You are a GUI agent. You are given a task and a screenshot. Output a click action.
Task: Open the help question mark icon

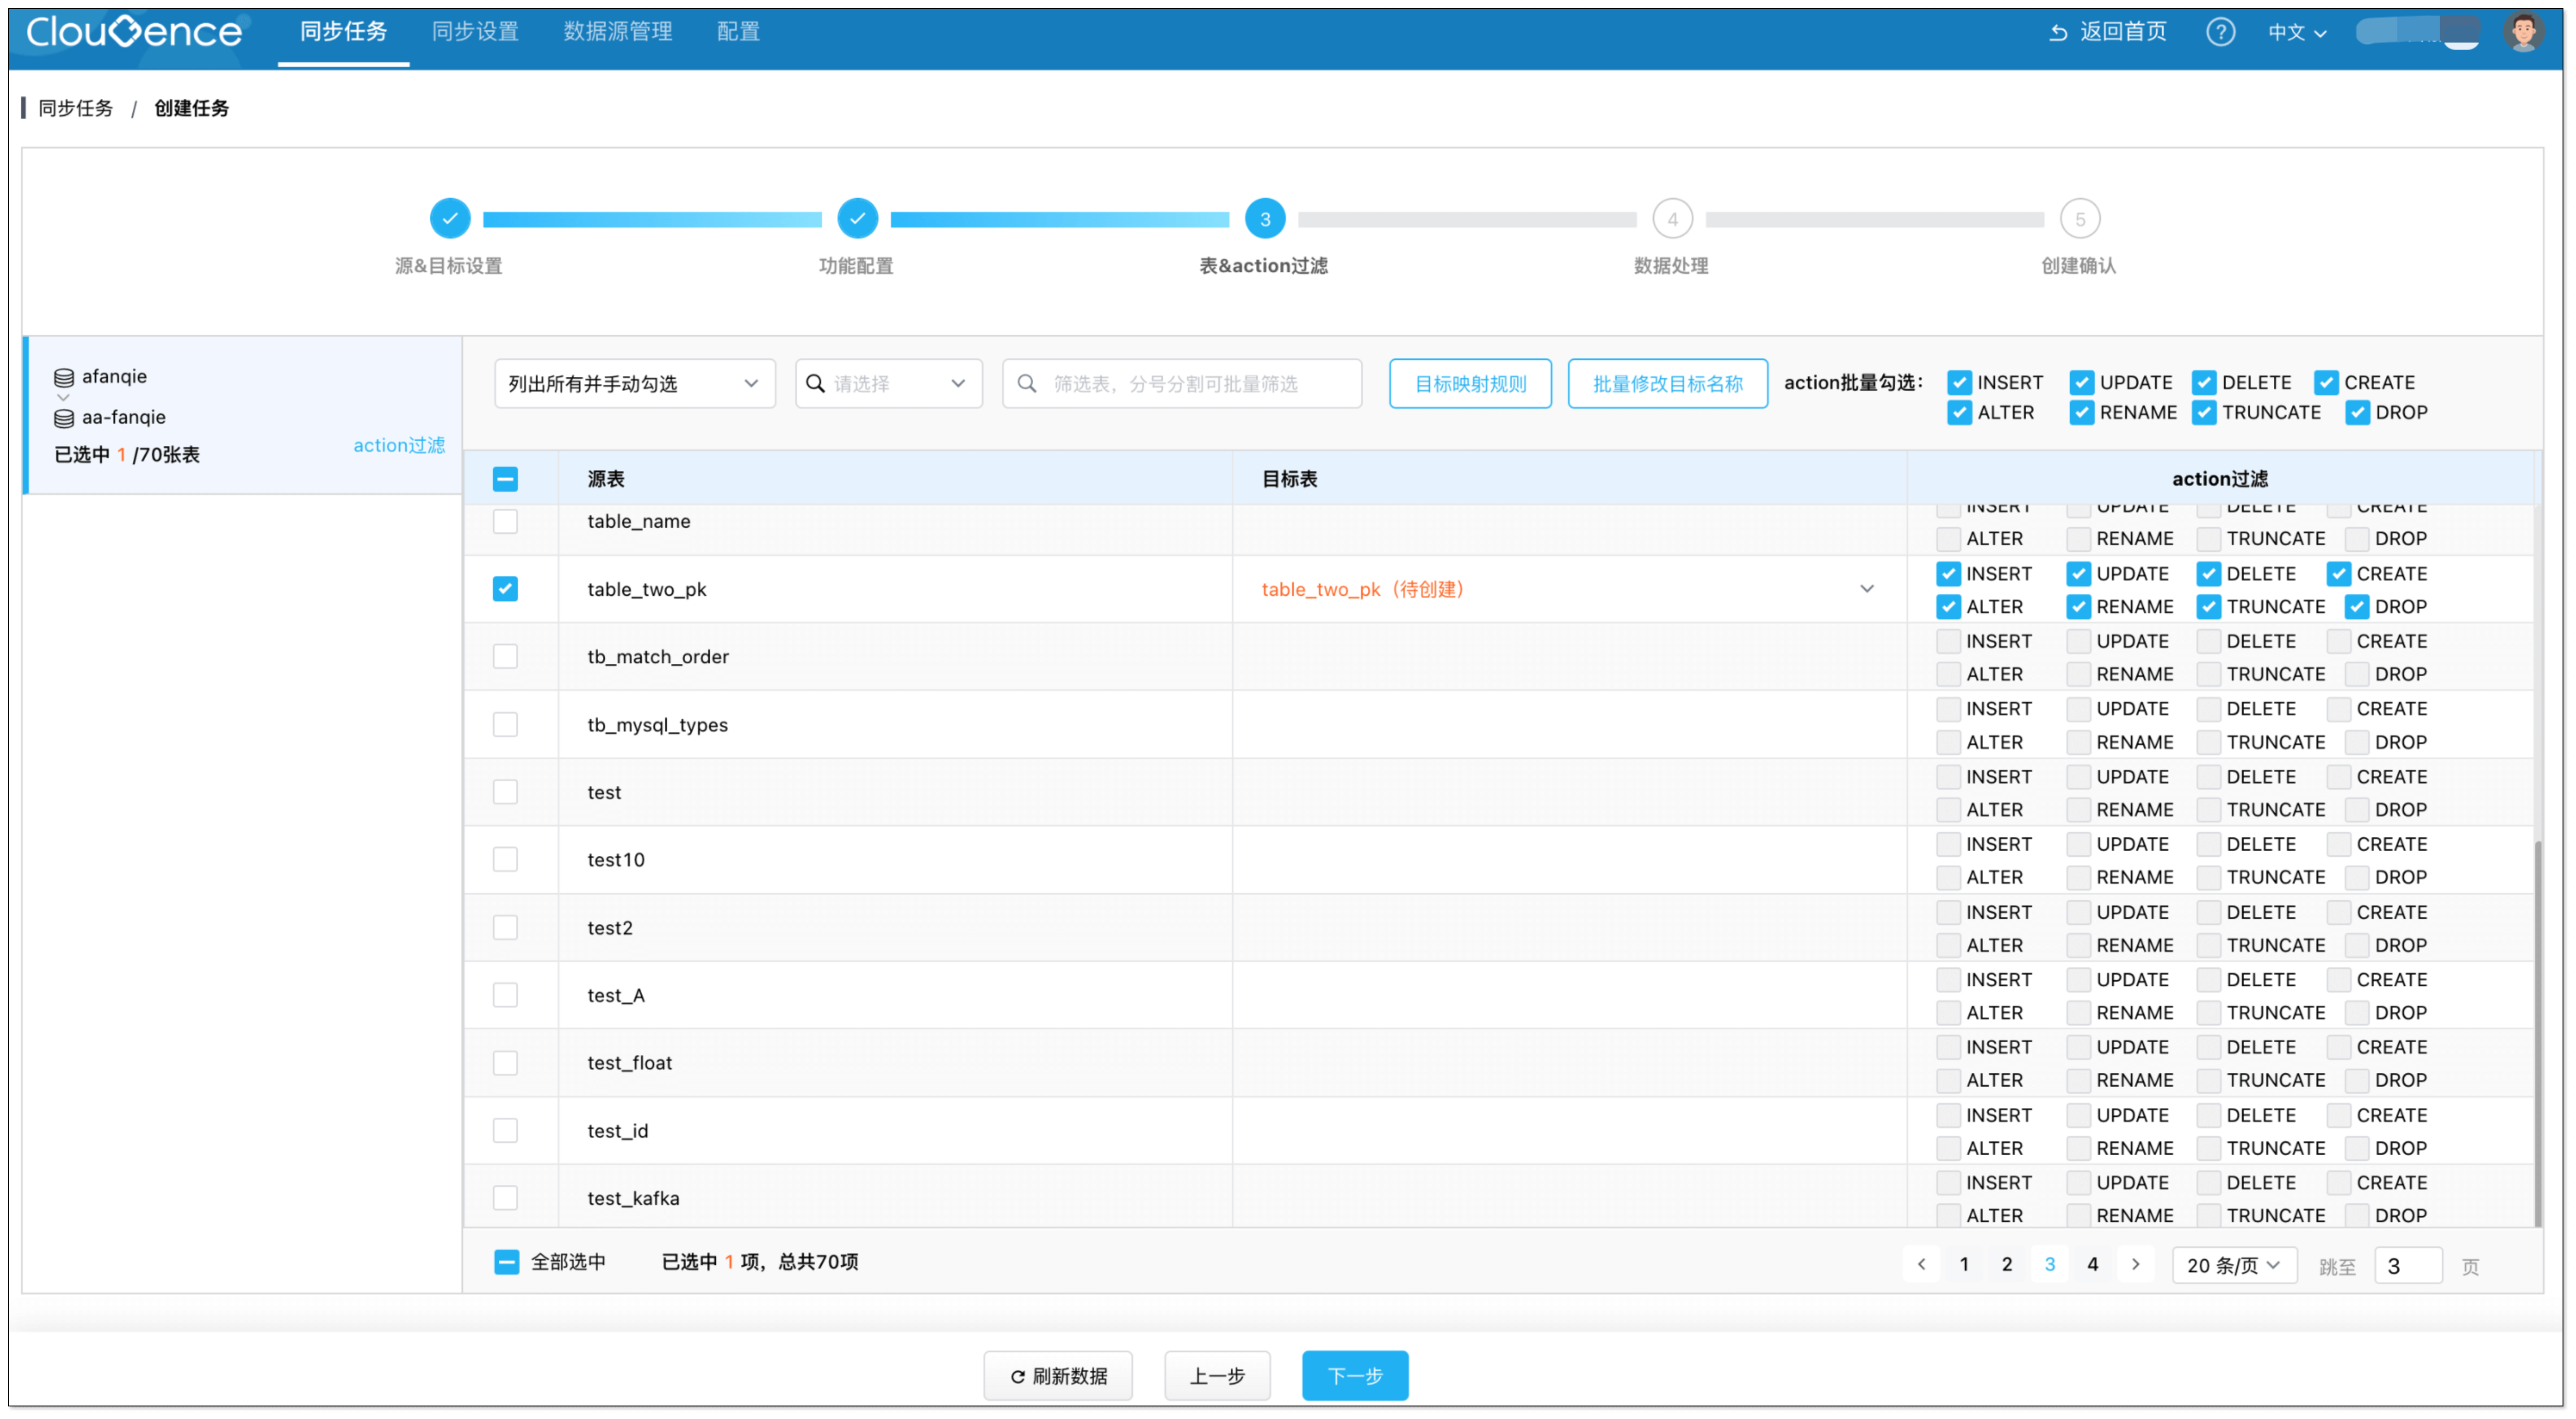(x=2220, y=32)
